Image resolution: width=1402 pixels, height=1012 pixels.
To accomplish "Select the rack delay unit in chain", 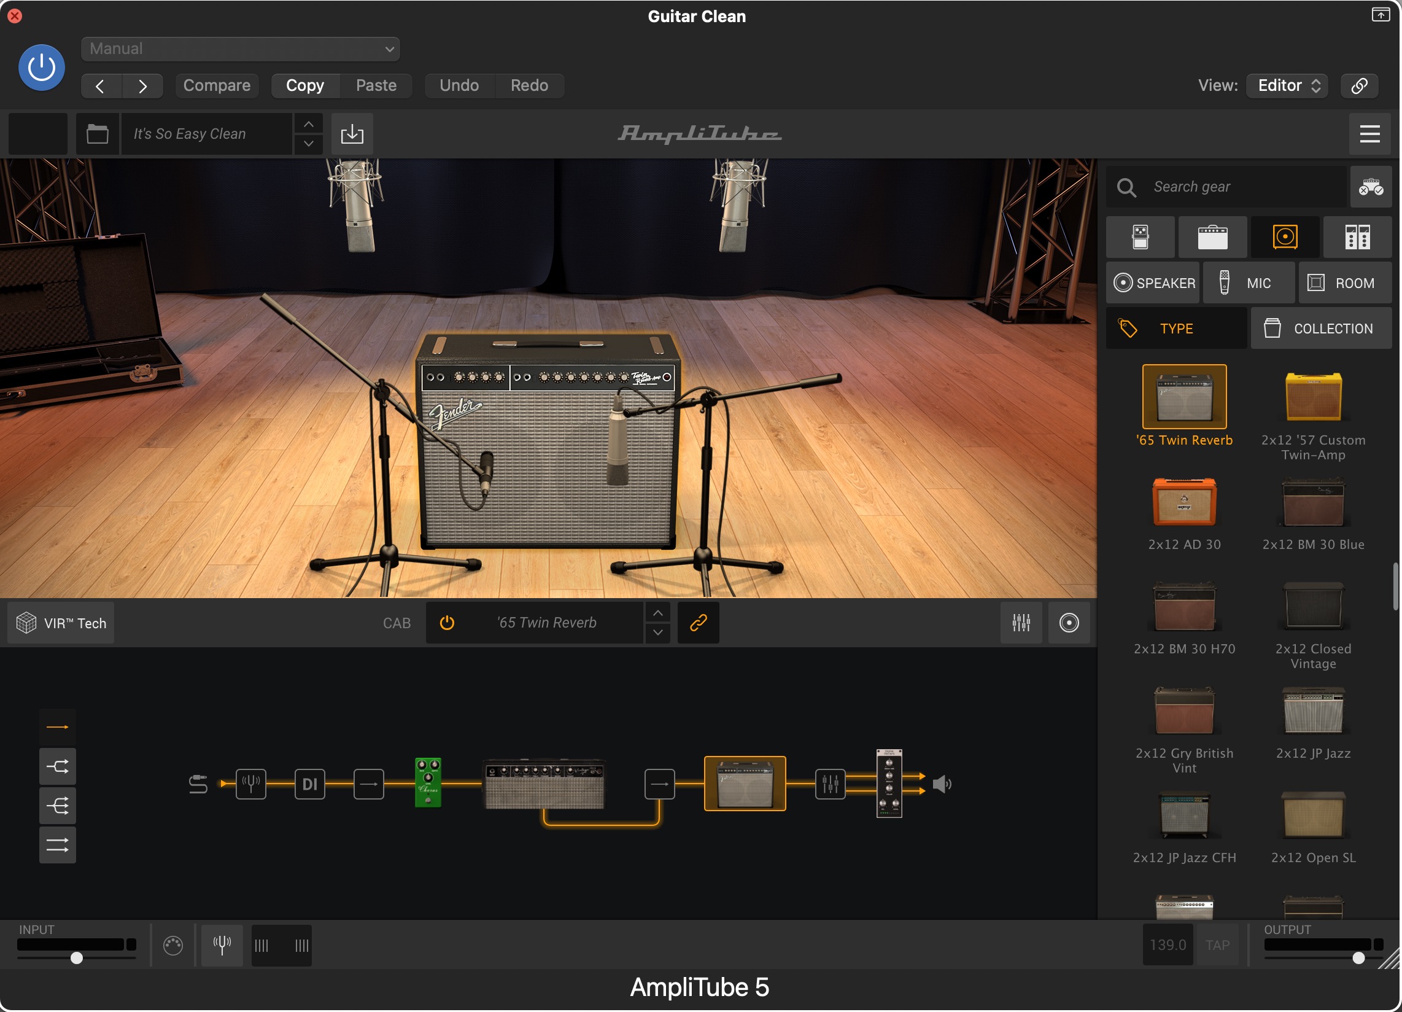I will click(889, 784).
